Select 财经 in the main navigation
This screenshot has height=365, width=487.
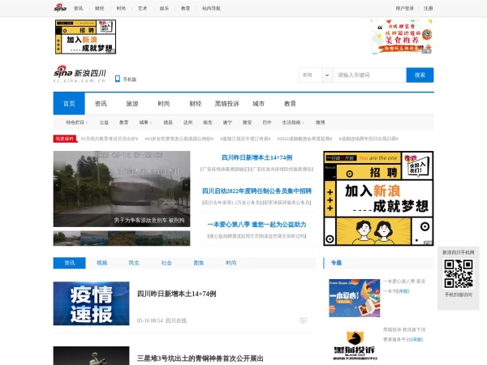point(196,104)
